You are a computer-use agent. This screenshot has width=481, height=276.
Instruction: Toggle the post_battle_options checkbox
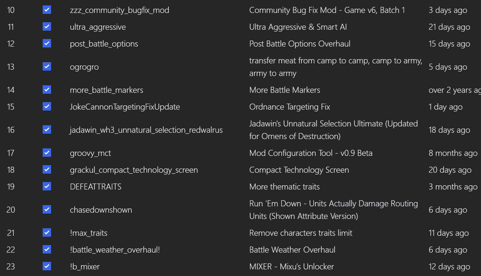(47, 44)
